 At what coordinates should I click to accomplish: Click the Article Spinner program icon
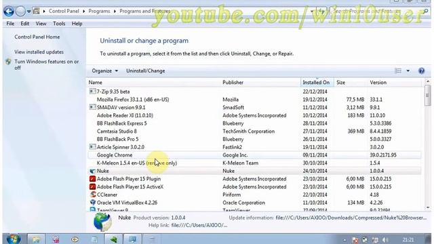[93, 147]
